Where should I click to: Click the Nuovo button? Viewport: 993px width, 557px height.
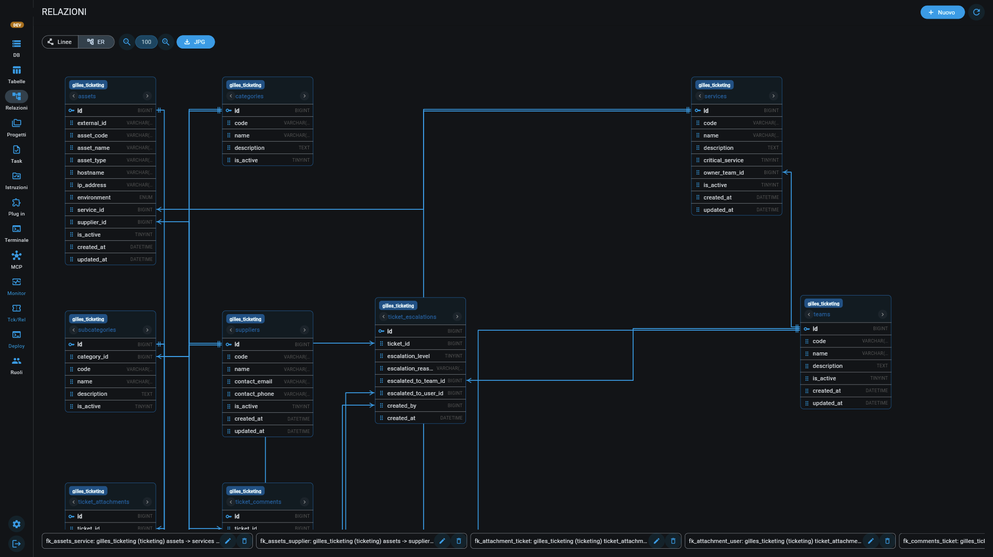(x=942, y=12)
